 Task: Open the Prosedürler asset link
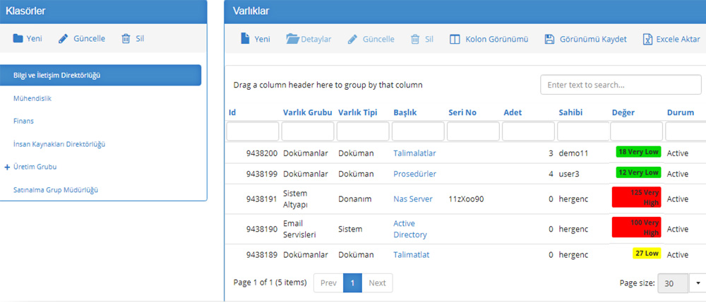[414, 174]
